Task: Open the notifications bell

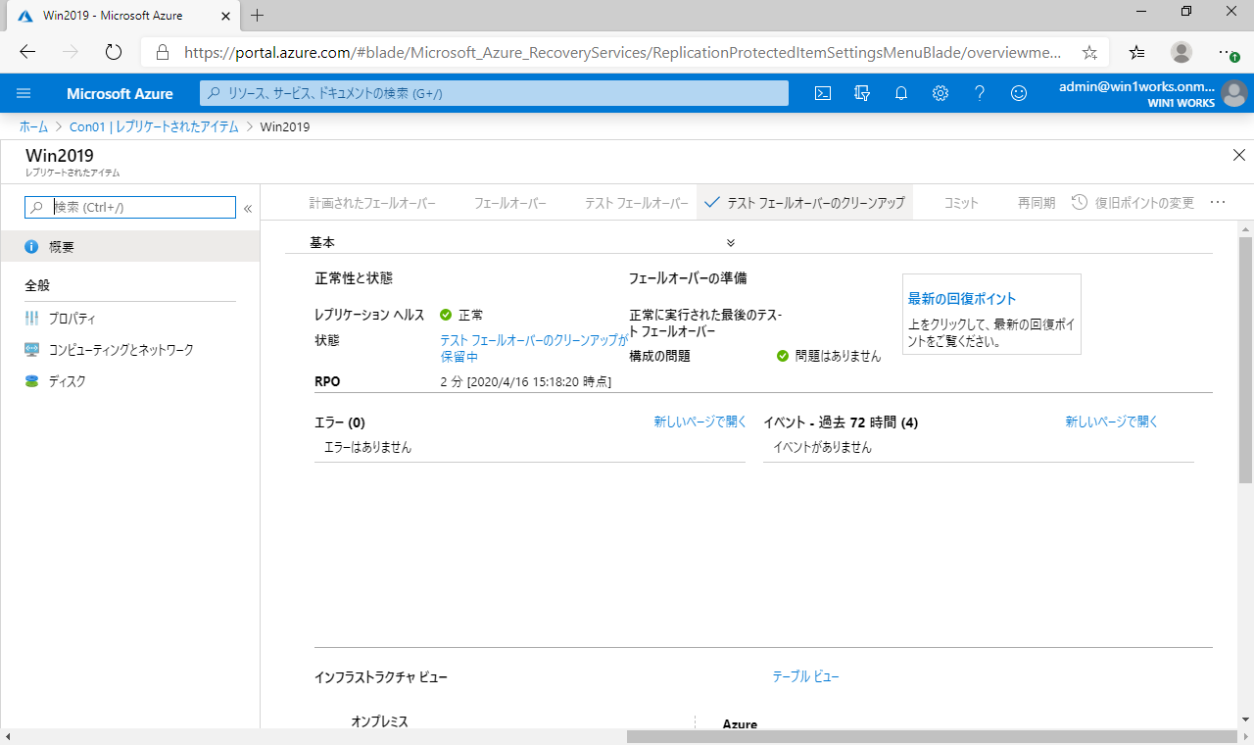Action: [901, 93]
